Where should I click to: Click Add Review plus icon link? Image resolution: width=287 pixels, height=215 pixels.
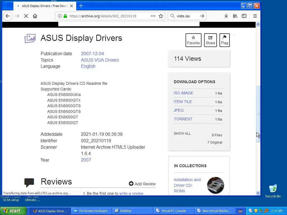click(x=142, y=184)
